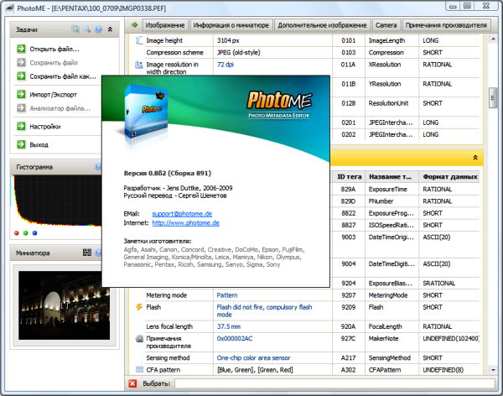Click the YResolution tag name cell
Viewport: 503px width, 396px height.
(x=384, y=84)
